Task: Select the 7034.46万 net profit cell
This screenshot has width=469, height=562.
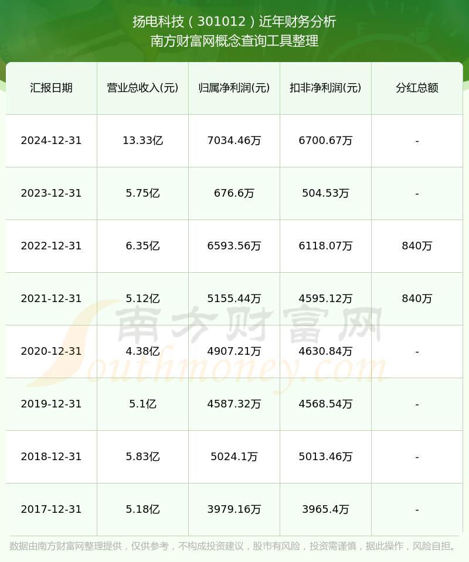Action: coord(234,140)
